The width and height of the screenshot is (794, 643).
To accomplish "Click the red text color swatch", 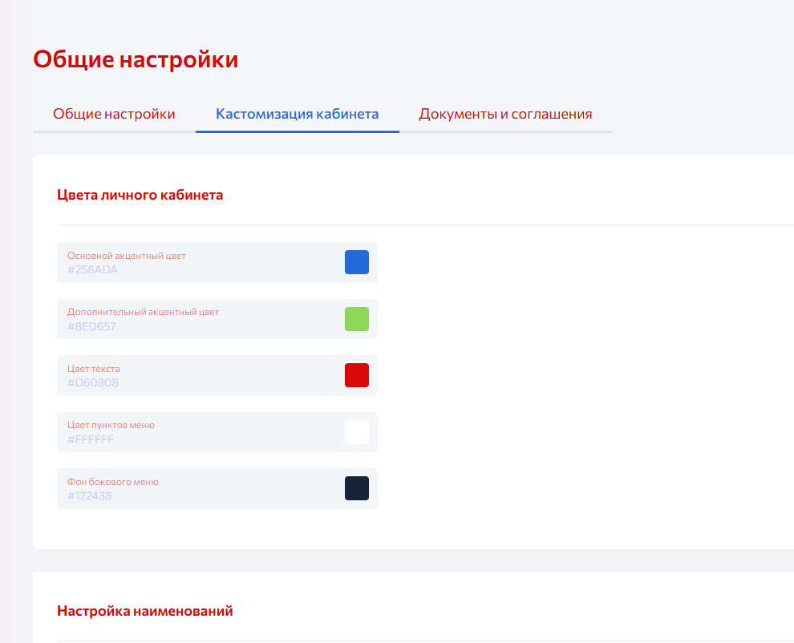I will click(357, 375).
